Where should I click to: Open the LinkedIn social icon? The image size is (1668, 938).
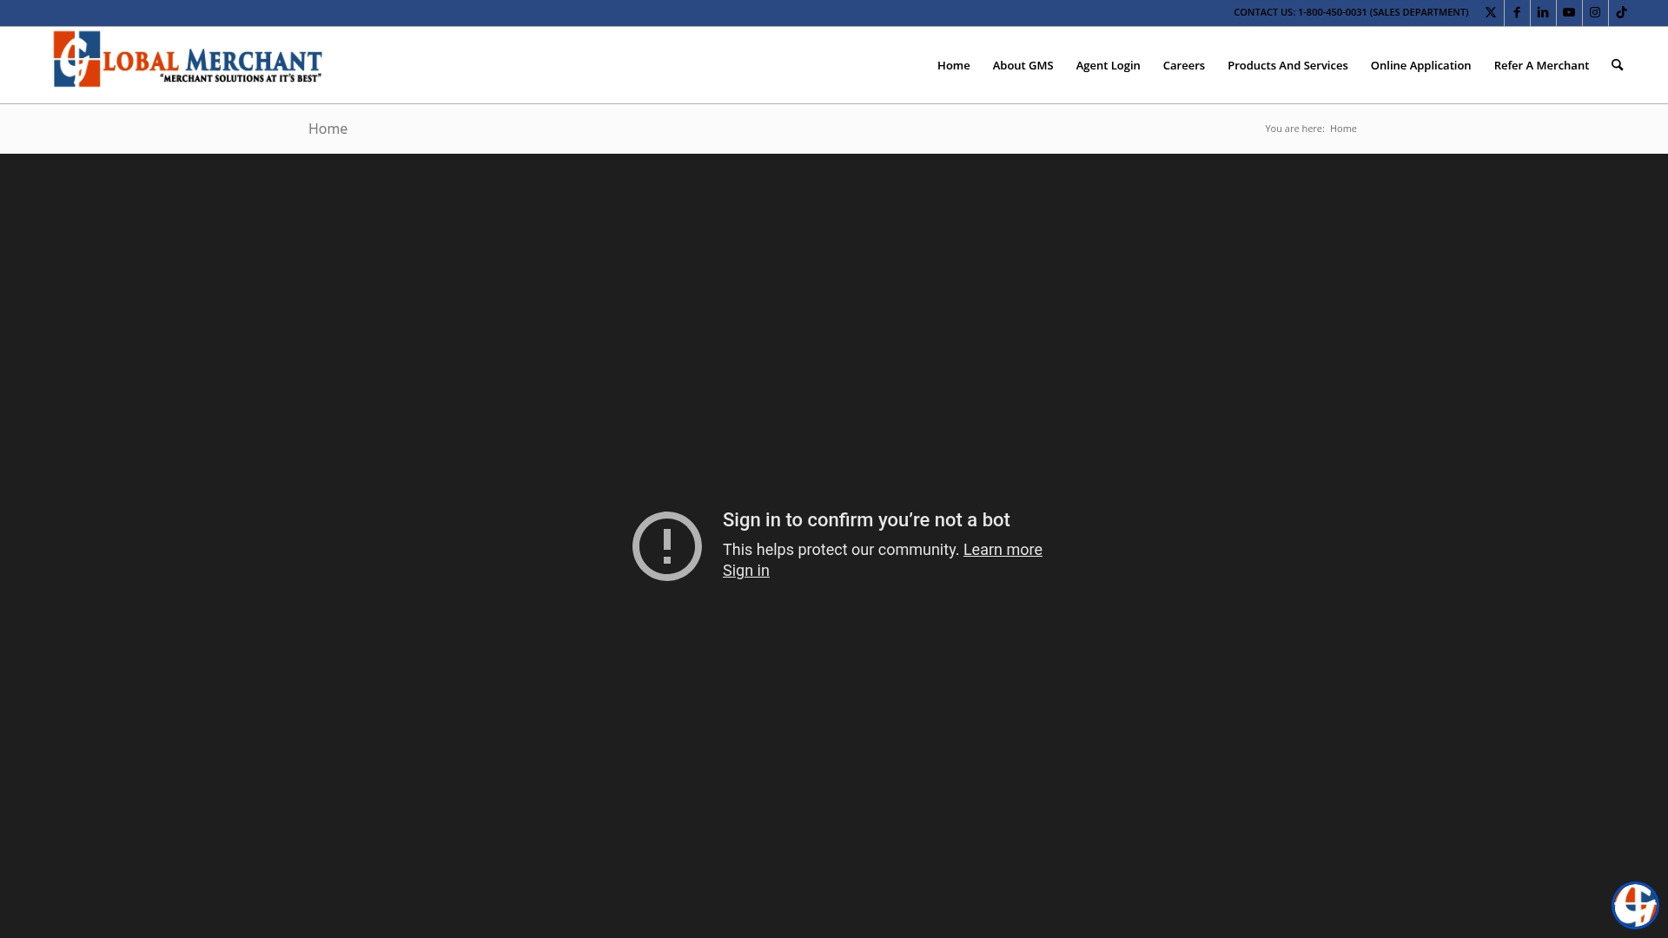pyautogui.click(x=1543, y=13)
